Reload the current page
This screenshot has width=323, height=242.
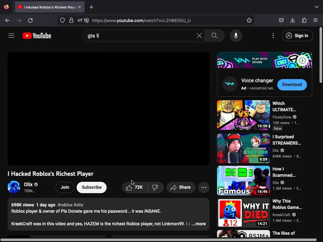[x=30, y=20]
